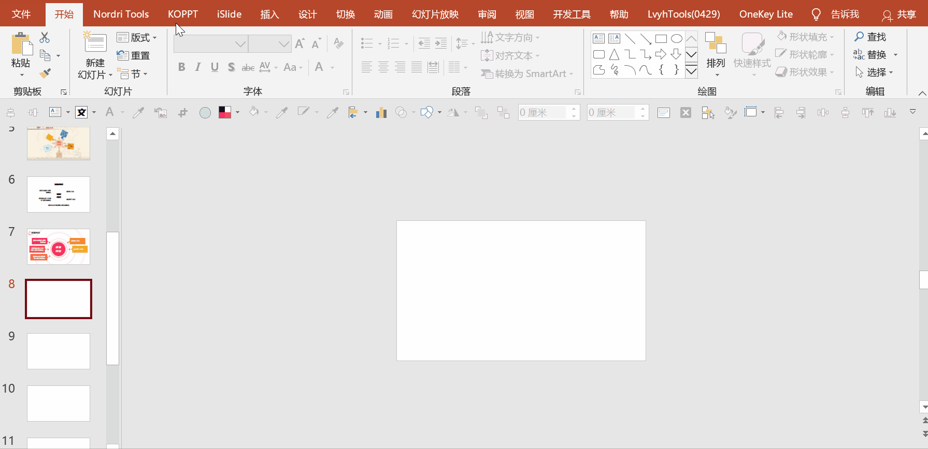Viewport: 928px width, 449px height.
Task: Open the File (文件) tab
Action: [x=21, y=14]
